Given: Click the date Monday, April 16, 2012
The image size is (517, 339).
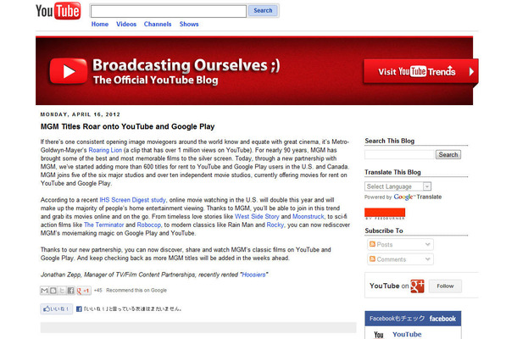Looking at the screenshot, I should click(x=81, y=114).
